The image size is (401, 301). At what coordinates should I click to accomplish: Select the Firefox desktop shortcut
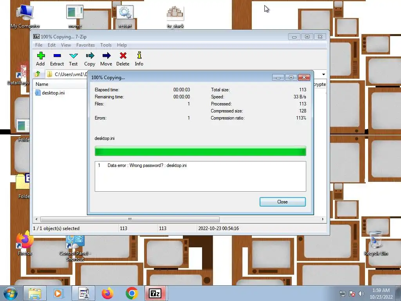tap(25, 243)
